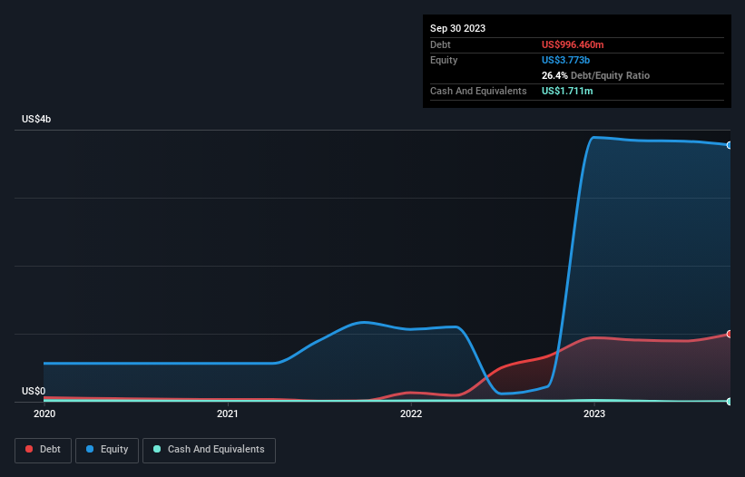The width and height of the screenshot is (745, 477).
Task: Toggle the Debt legend button
Action: coord(43,450)
